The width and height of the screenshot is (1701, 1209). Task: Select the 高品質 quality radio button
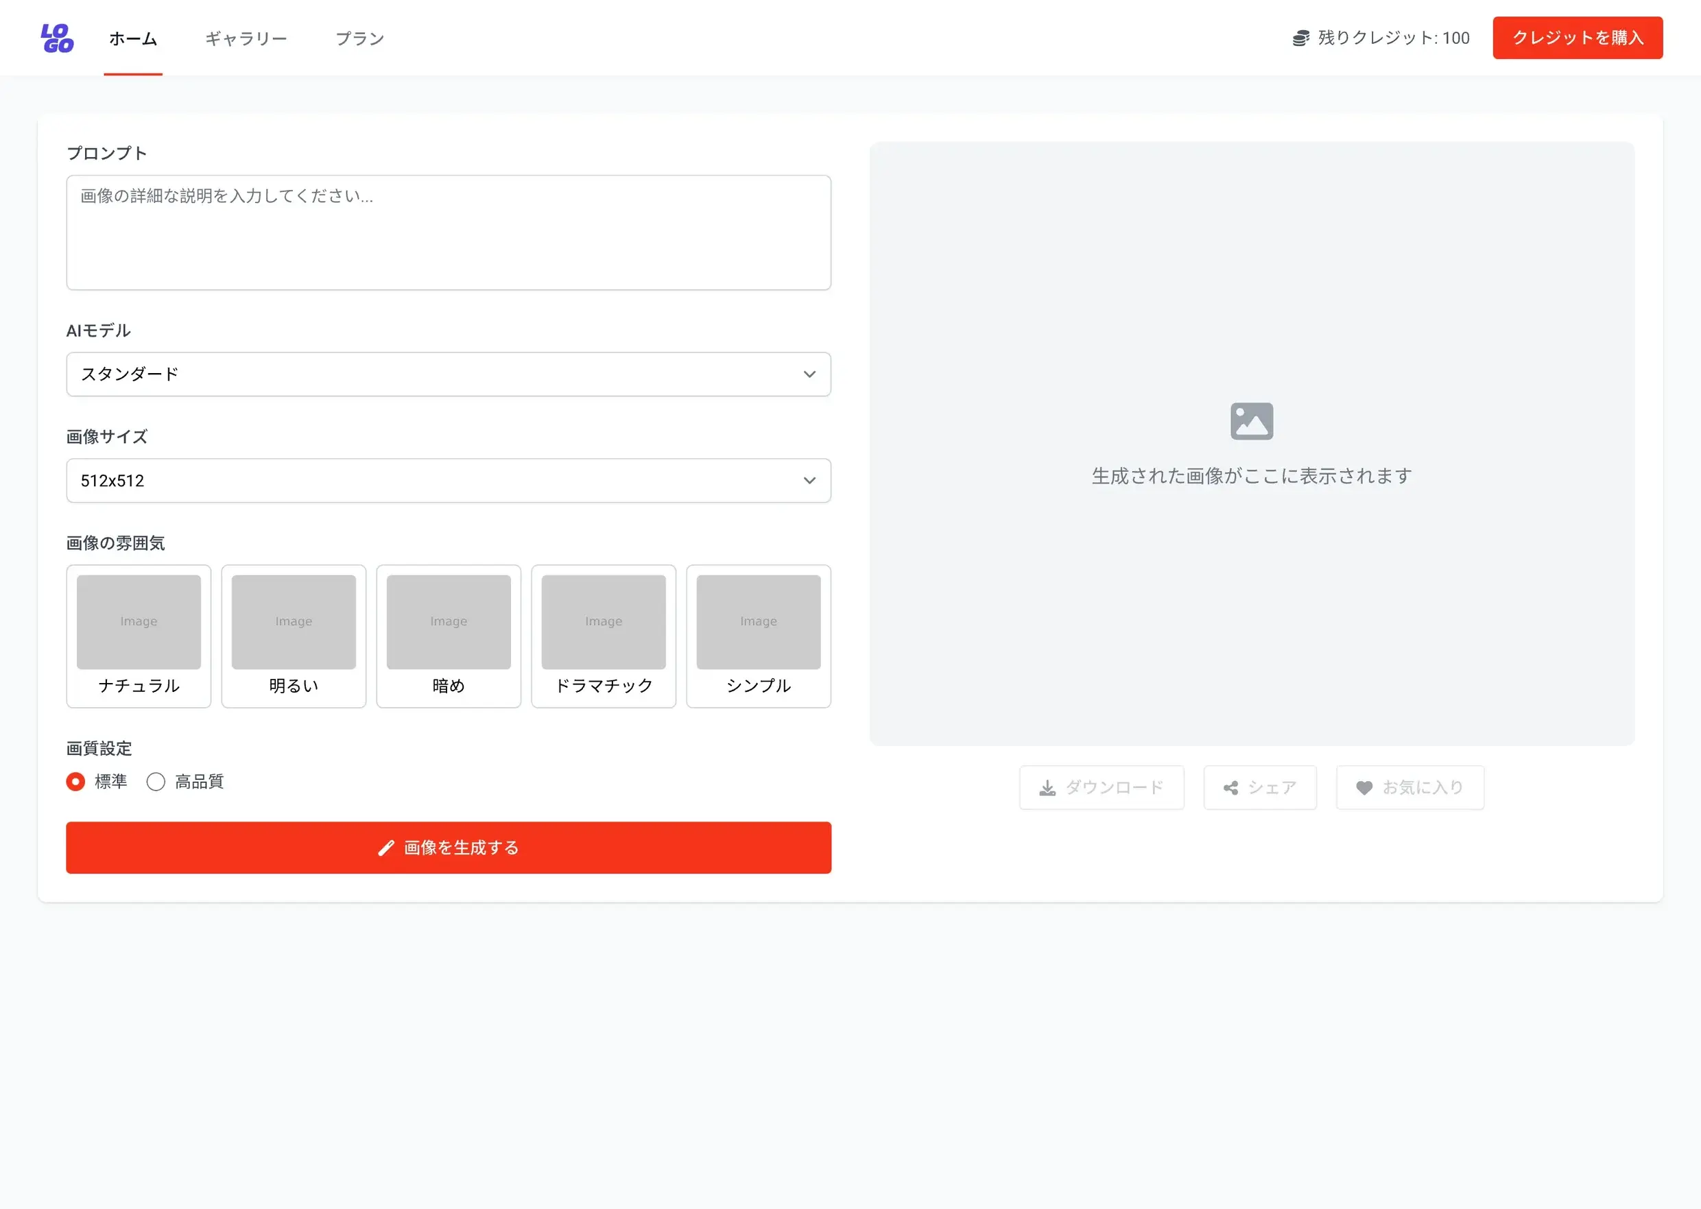click(156, 782)
